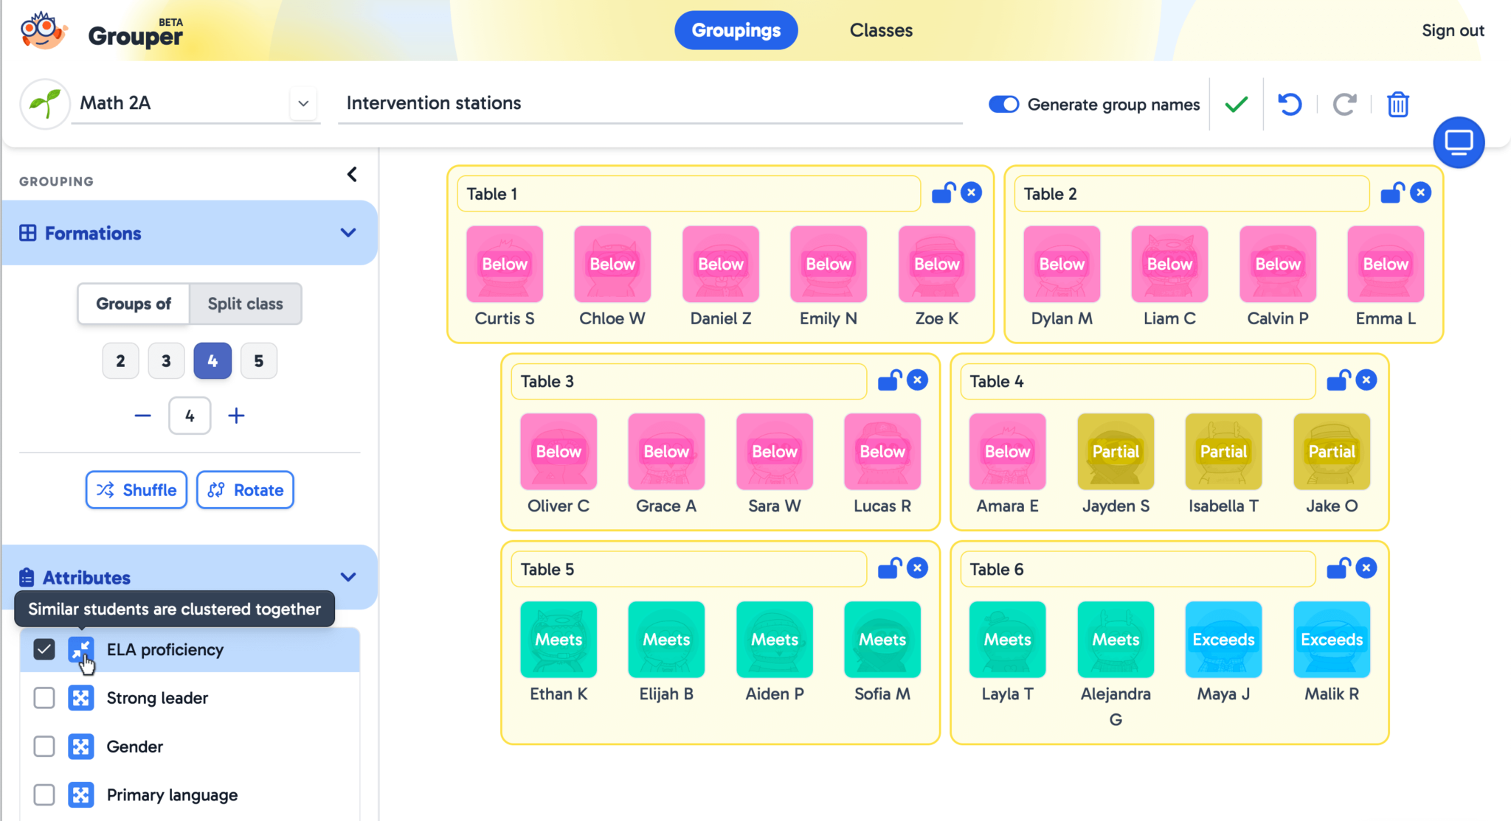The height and width of the screenshot is (821, 1511).
Task: Click the seedling icon next to Math 2A
Action: click(x=44, y=103)
